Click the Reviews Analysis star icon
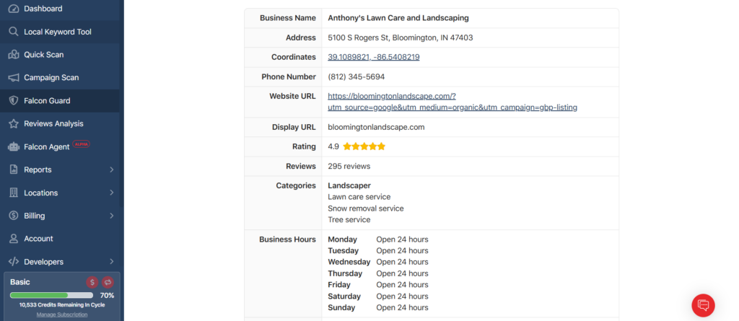Viewport: 739px width, 321px height. click(13, 124)
